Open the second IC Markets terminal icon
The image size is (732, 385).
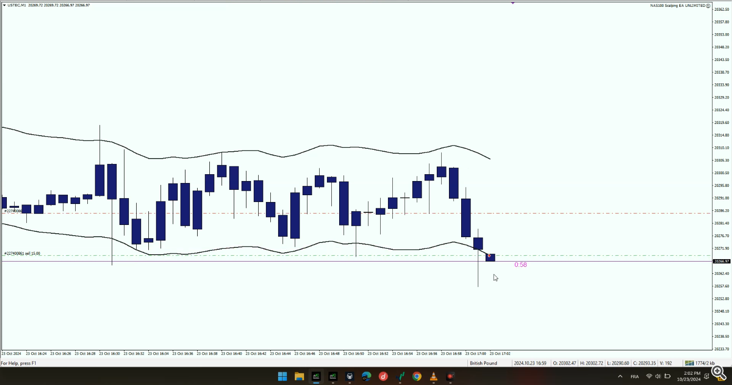coord(333,376)
